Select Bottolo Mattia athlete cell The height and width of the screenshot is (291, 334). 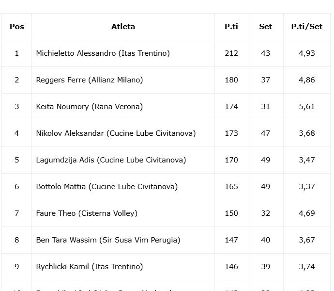pyautogui.click(x=123, y=187)
